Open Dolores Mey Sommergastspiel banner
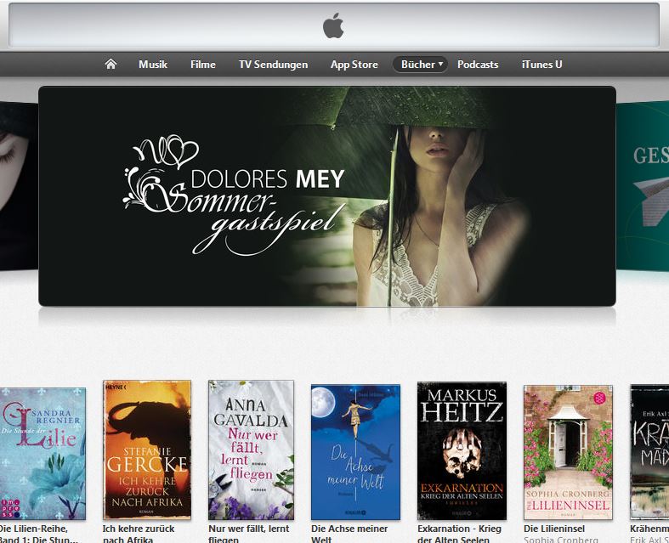The image size is (669, 543). (326, 195)
